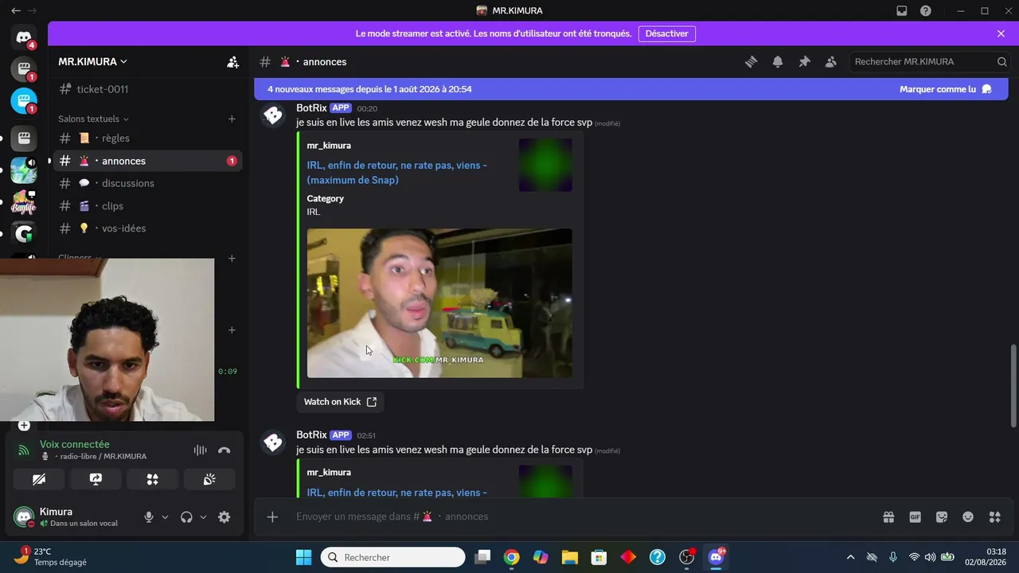Click BotRix username at 02:51 message
The height and width of the screenshot is (573, 1019).
point(311,435)
